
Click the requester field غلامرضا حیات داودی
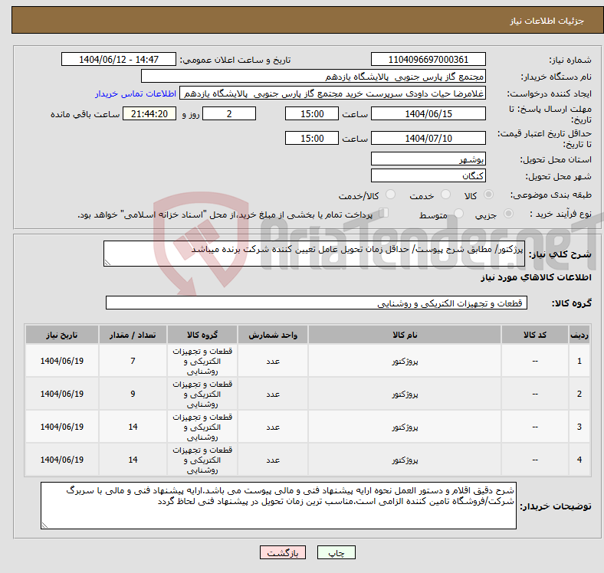pos(333,93)
